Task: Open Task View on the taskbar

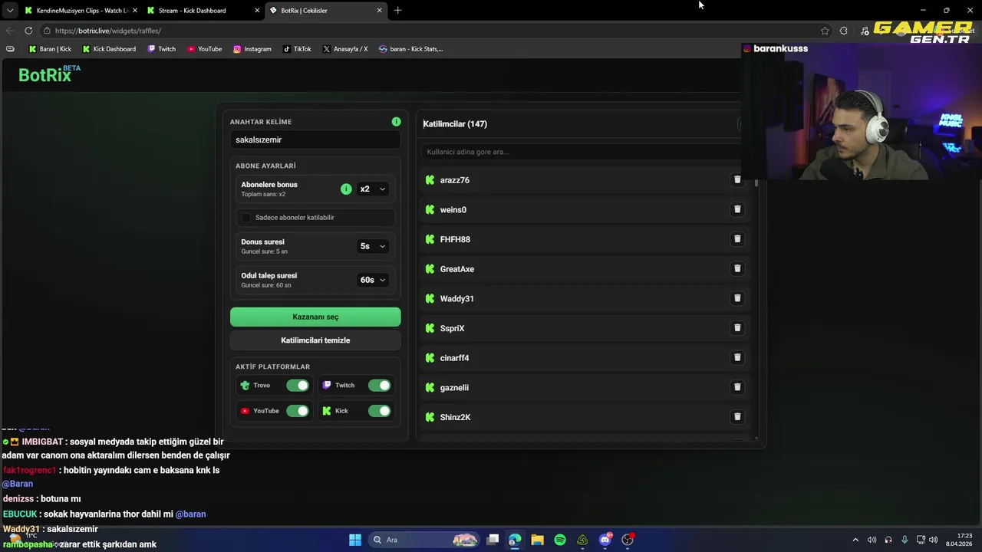Action: [x=493, y=540]
